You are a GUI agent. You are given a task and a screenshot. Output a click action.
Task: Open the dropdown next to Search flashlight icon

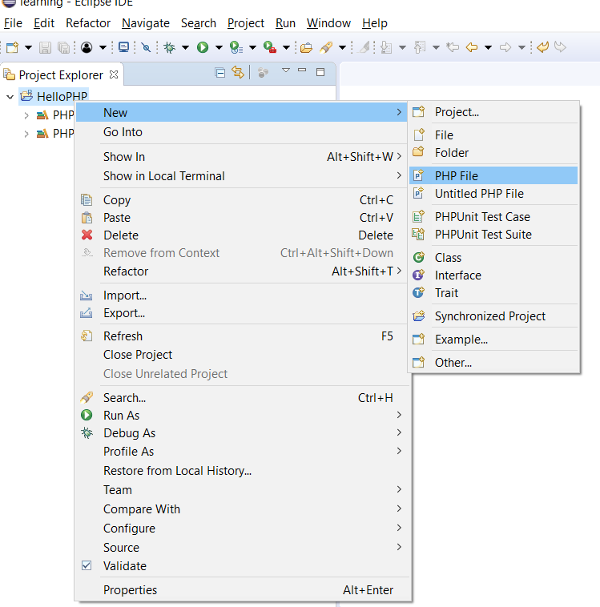pyautogui.click(x=342, y=47)
